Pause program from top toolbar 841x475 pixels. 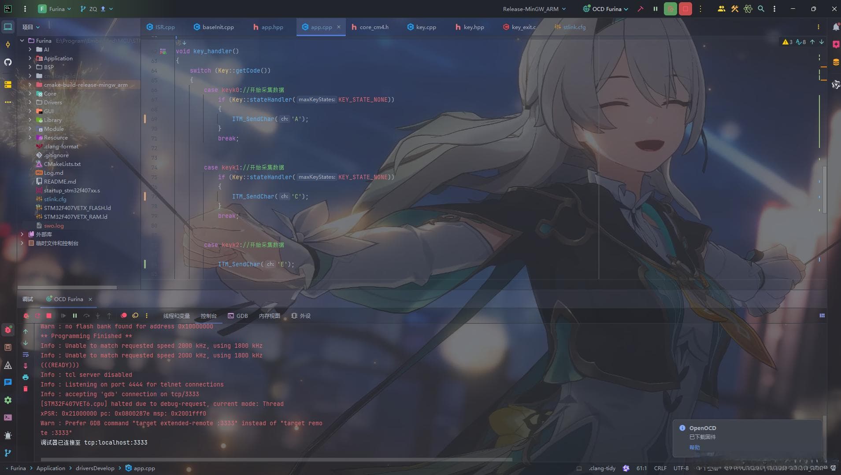pos(655,9)
